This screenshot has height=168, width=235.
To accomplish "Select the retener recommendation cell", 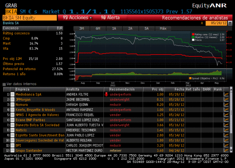I will pyautogui.click(x=116, y=150).
